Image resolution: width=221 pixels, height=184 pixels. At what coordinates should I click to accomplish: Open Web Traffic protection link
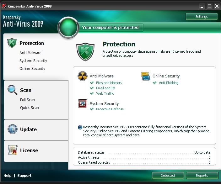click(x=105, y=93)
